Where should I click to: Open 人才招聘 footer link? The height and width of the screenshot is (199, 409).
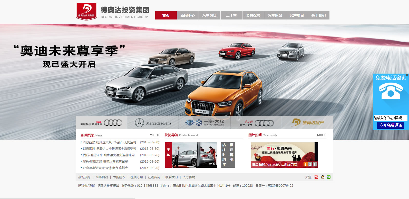pos(189,177)
